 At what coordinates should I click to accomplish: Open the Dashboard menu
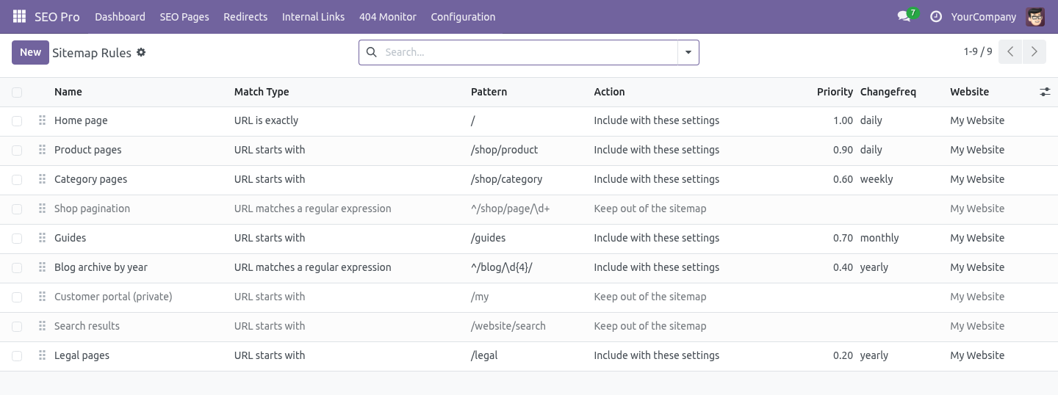120,16
